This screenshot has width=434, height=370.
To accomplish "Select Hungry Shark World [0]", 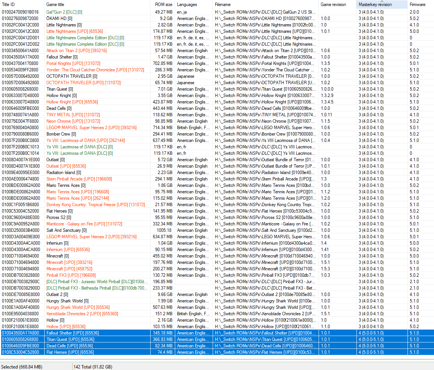I will point(67,301).
